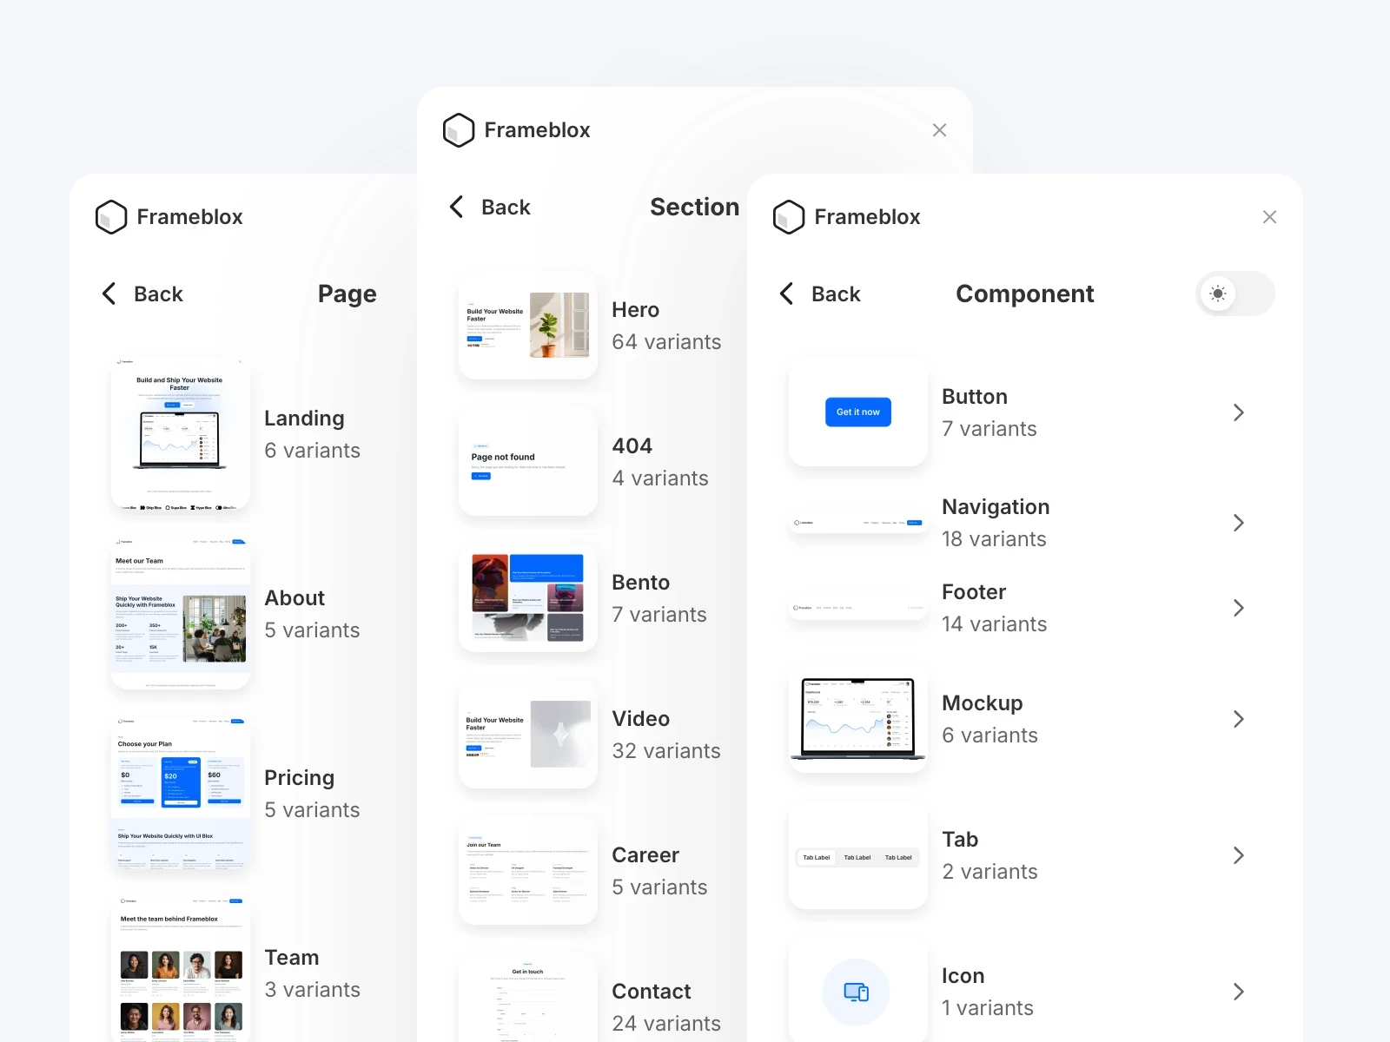Click the '18 variants' text
Screen dimensions: 1390x1042
[994, 539]
